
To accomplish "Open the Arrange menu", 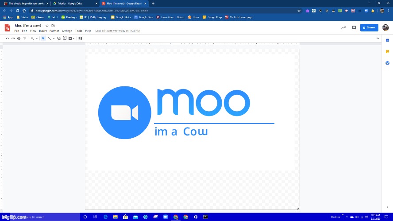I will pyautogui.click(x=67, y=31).
